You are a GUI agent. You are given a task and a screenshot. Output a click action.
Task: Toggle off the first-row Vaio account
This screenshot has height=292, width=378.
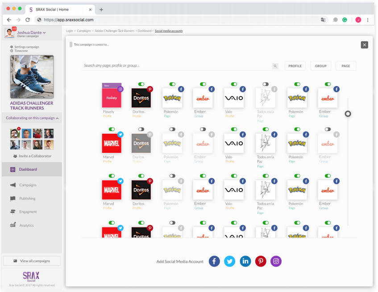[234, 84]
